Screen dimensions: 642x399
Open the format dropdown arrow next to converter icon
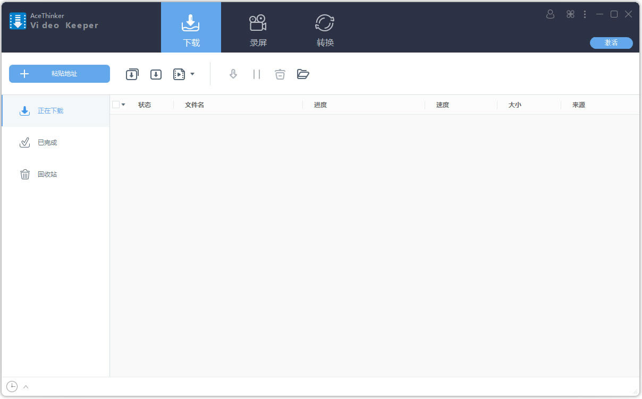point(191,74)
